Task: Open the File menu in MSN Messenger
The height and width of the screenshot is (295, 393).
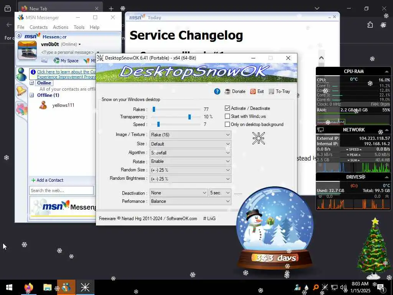Action: click(21, 27)
